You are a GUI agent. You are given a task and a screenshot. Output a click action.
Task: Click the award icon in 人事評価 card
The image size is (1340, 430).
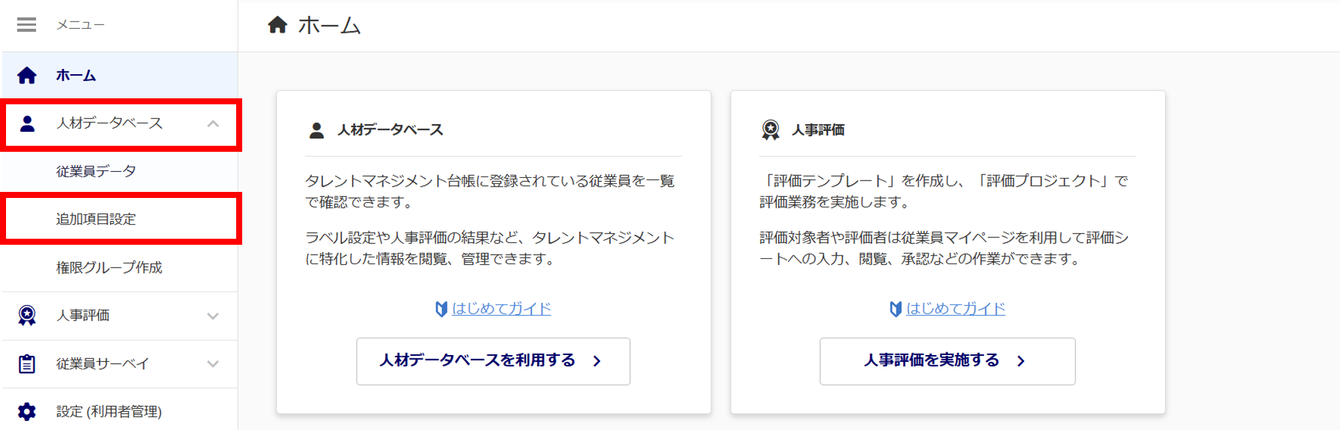point(771,130)
